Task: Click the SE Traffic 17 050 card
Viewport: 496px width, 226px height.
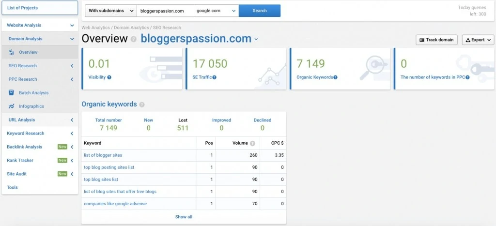Action: pyautogui.click(x=236, y=69)
